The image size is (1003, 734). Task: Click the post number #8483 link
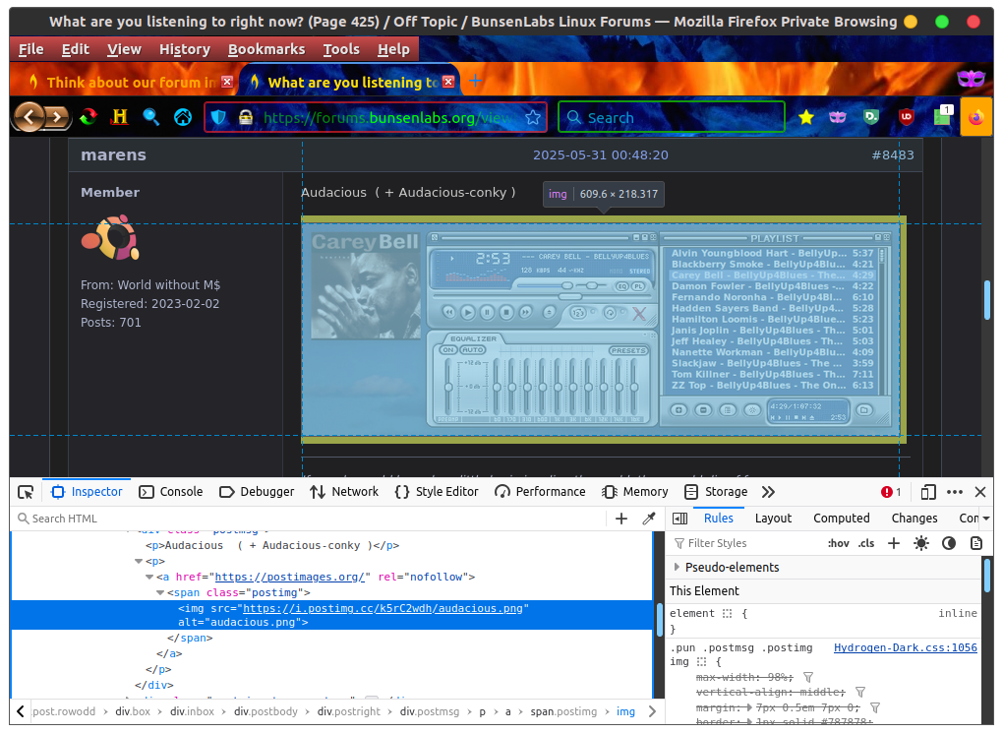(x=892, y=154)
